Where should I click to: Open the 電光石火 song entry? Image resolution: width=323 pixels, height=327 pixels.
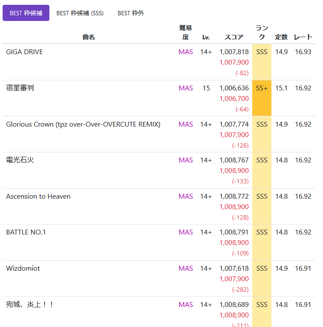point(20,160)
